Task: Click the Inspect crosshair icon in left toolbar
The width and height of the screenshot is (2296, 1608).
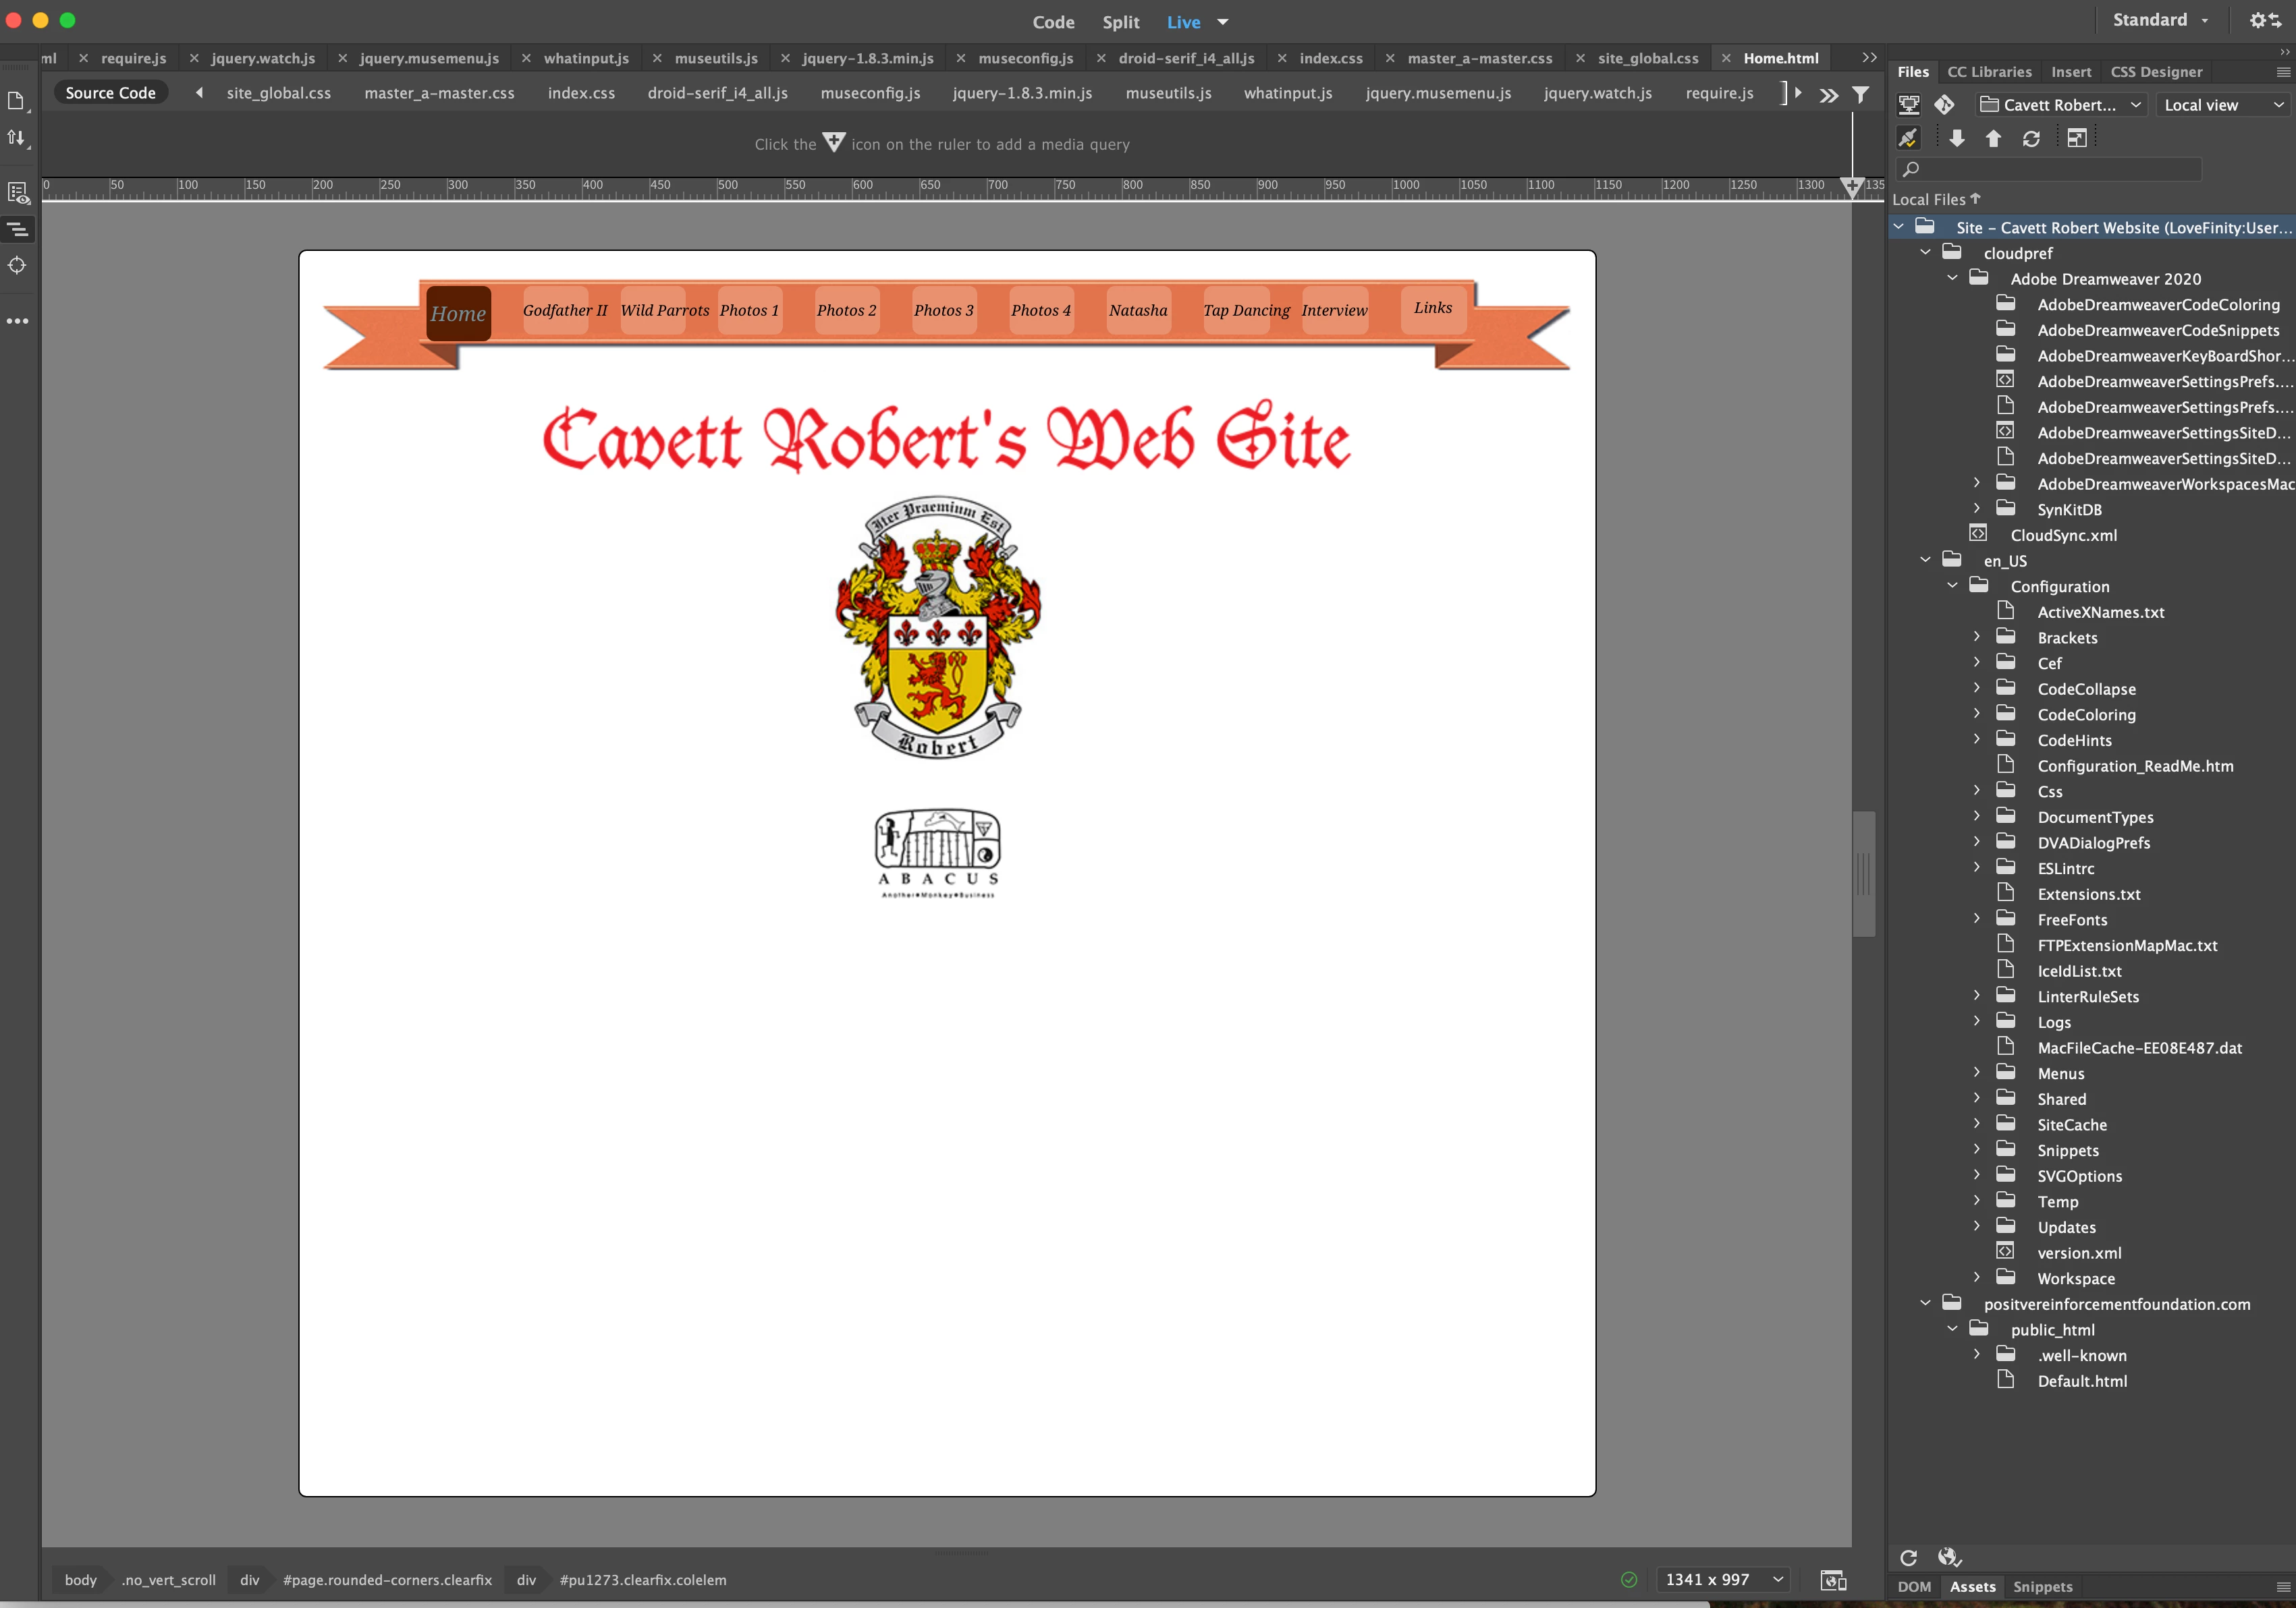Action: point(17,266)
